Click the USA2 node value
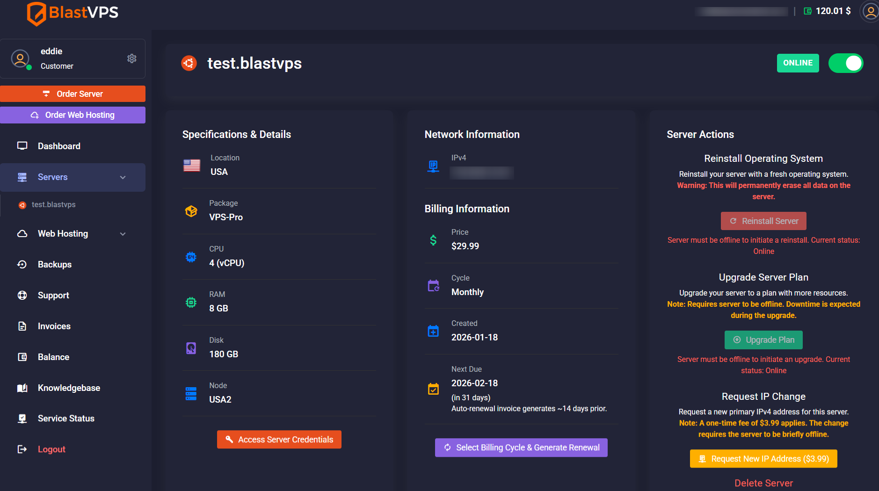Viewport: 879px width, 491px height. [x=220, y=399]
